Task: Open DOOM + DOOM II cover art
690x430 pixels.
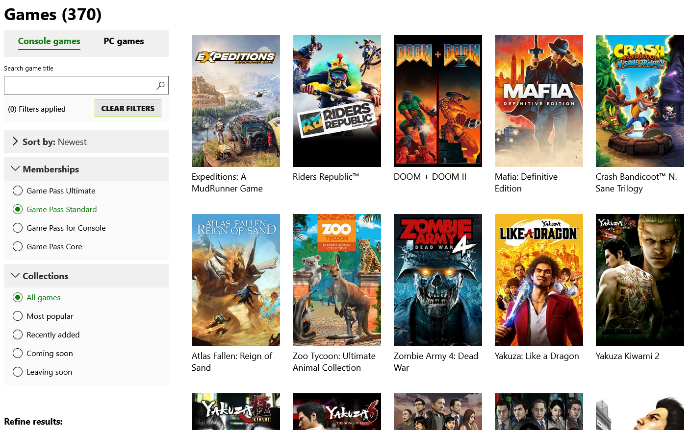Action: point(438,101)
